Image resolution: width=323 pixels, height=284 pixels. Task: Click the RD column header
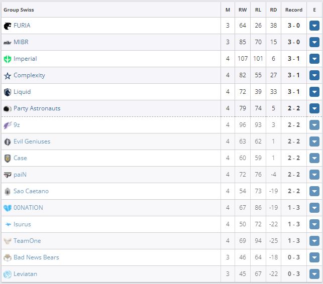pyautogui.click(x=273, y=10)
